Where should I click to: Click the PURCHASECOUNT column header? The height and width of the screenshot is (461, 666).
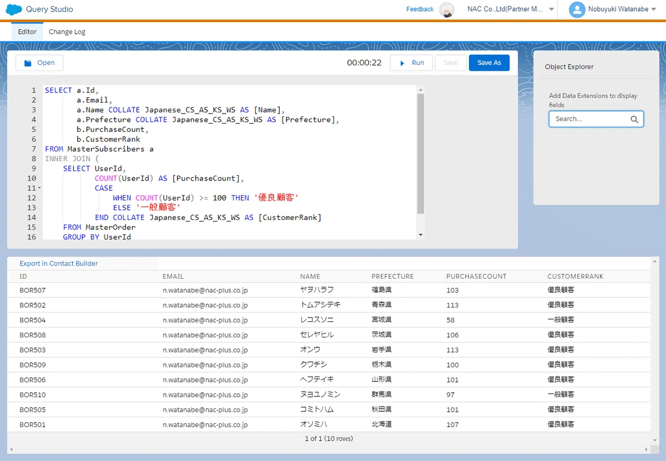click(476, 276)
